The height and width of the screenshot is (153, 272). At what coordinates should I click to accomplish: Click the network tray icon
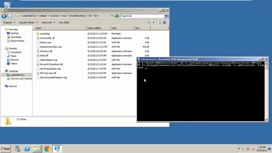coord(248,149)
